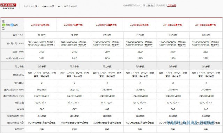Click the price cell 27.28万
223x133 pixels.
[x=107, y=35]
